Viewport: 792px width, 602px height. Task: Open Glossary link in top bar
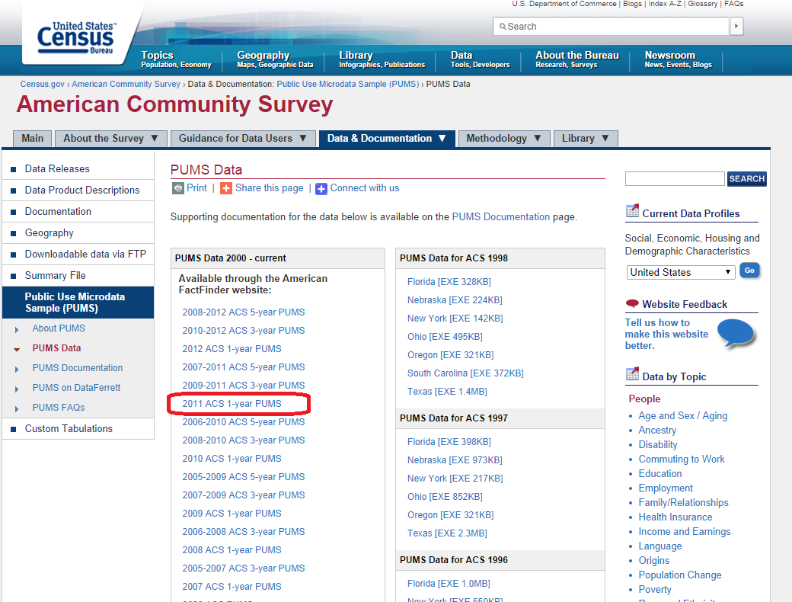703,4
